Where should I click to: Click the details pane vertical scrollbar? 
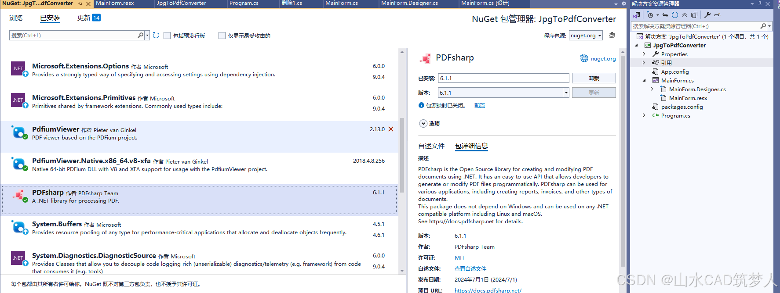[x=622, y=161]
